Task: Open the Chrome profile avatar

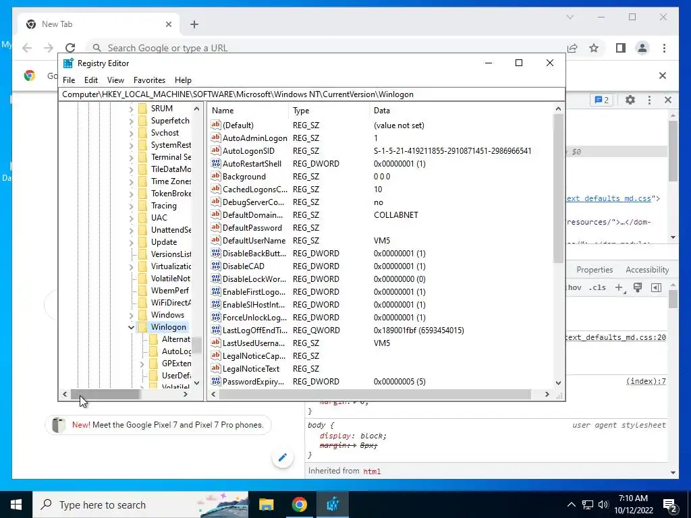Action: [x=642, y=48]
